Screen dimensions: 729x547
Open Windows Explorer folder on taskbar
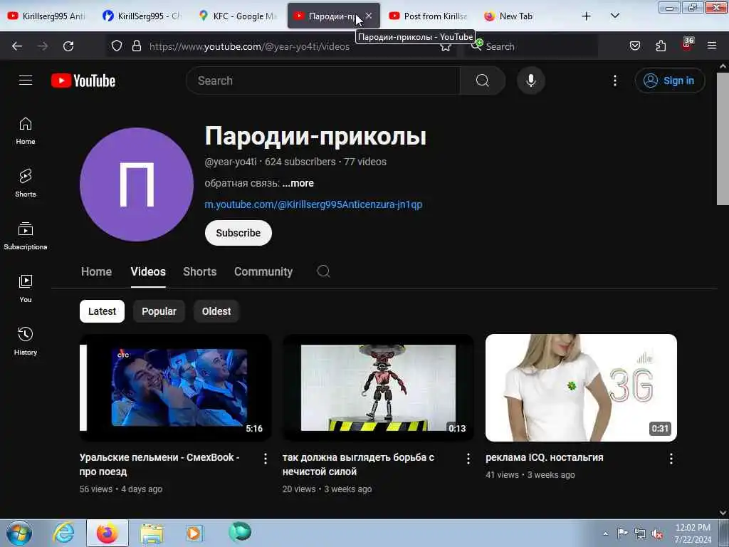(x=152, y=533)
